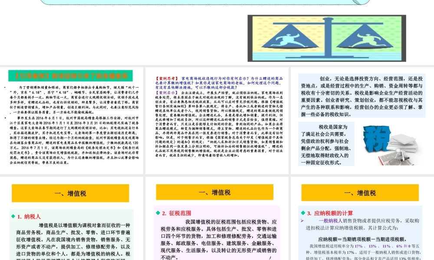Click the light blue rounded banner at the top
434x260 pixels.
tap(204, 3)
